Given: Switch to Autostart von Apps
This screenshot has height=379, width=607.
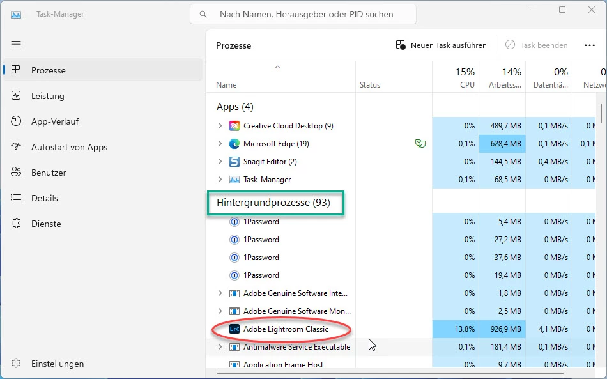Looking at the screenshot, I should tap(103, 147).
